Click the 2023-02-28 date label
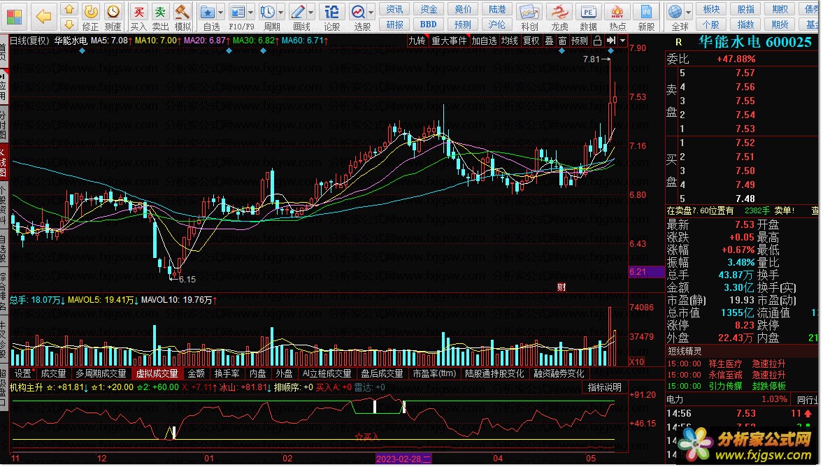The width and height of the screenshot is (823, 467). [x=403, y=459]
